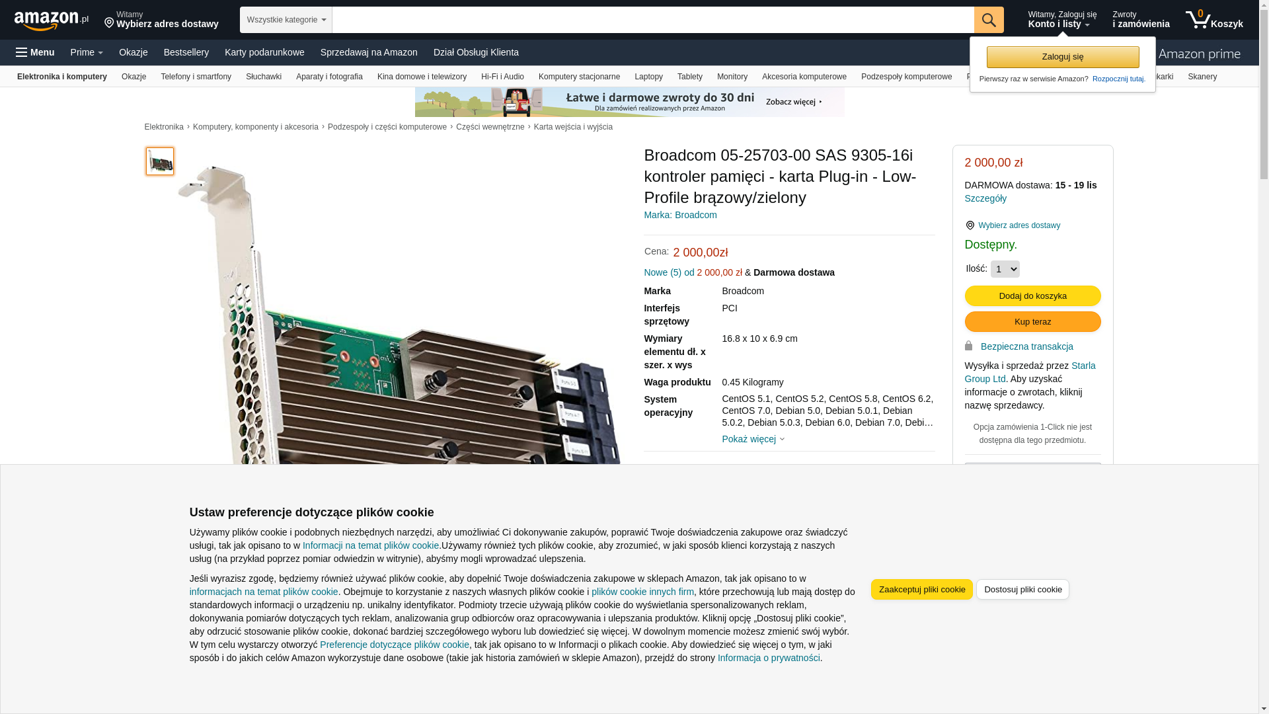Screen dimensions: 1269x714
Task: Open the Bestsellery nav item
Action: 186,52
